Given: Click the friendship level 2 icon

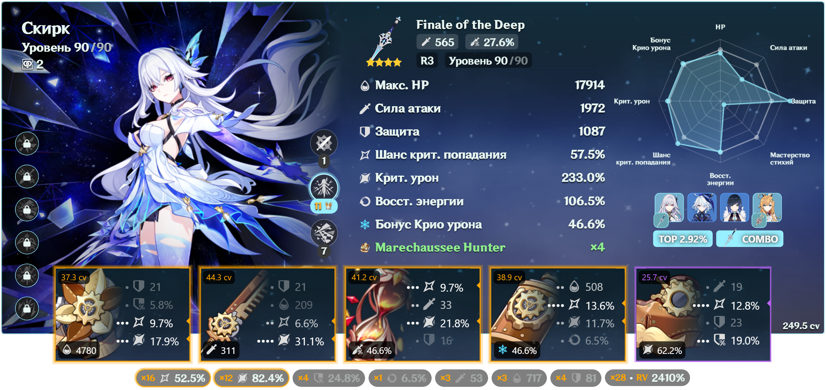Looking at the screenshot, I should [x=27, y=64].
